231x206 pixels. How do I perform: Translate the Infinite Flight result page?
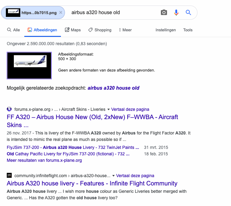135,176
